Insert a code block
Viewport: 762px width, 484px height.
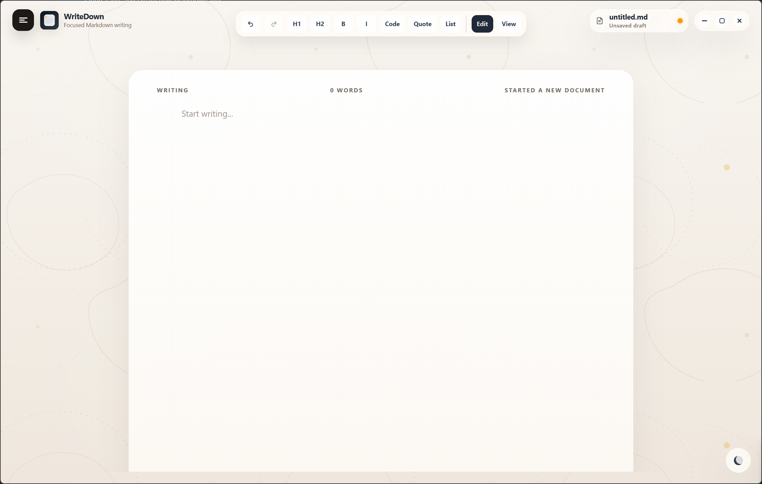pyautogui.click(x=392, y=24)
